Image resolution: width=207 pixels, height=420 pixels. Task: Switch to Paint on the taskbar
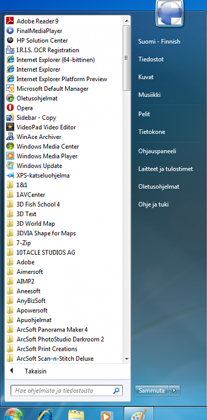[x=139, y=414]
